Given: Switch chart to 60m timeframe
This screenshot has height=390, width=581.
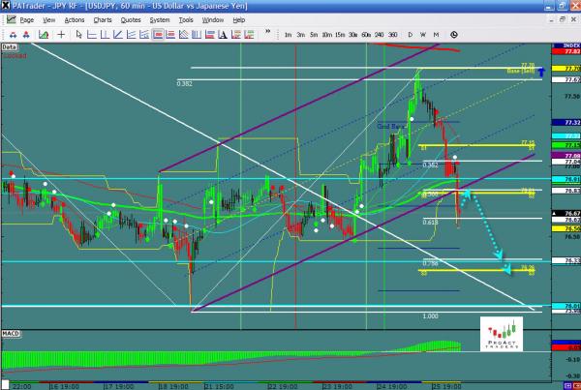Looking at the screenshot, I should (366, 35).
